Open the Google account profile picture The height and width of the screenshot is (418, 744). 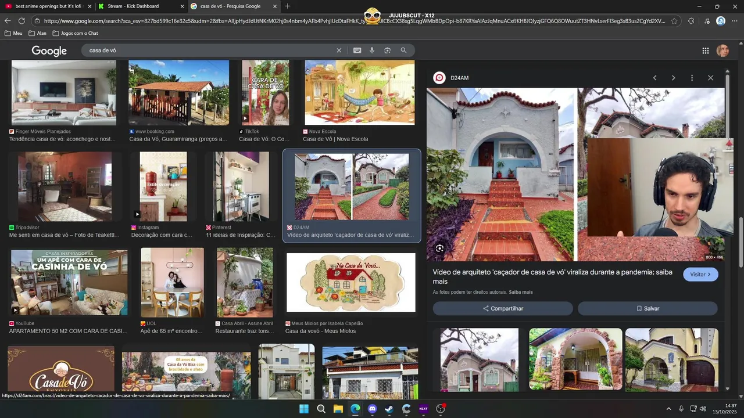[722, 51]
